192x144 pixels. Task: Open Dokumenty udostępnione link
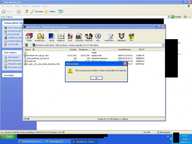(x=15, y=64)
